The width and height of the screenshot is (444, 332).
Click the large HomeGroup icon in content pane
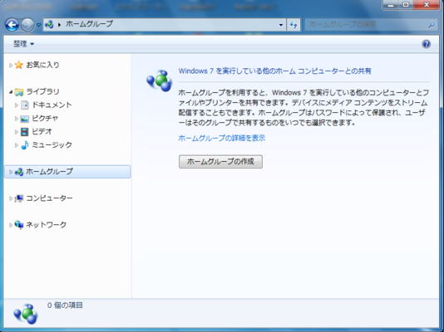[160, 81]
